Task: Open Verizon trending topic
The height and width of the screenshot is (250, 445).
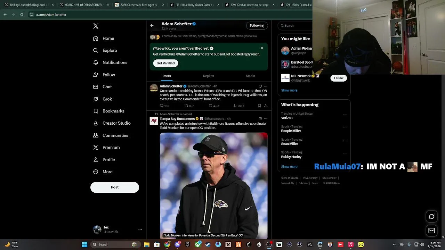Action: (287, 118)
